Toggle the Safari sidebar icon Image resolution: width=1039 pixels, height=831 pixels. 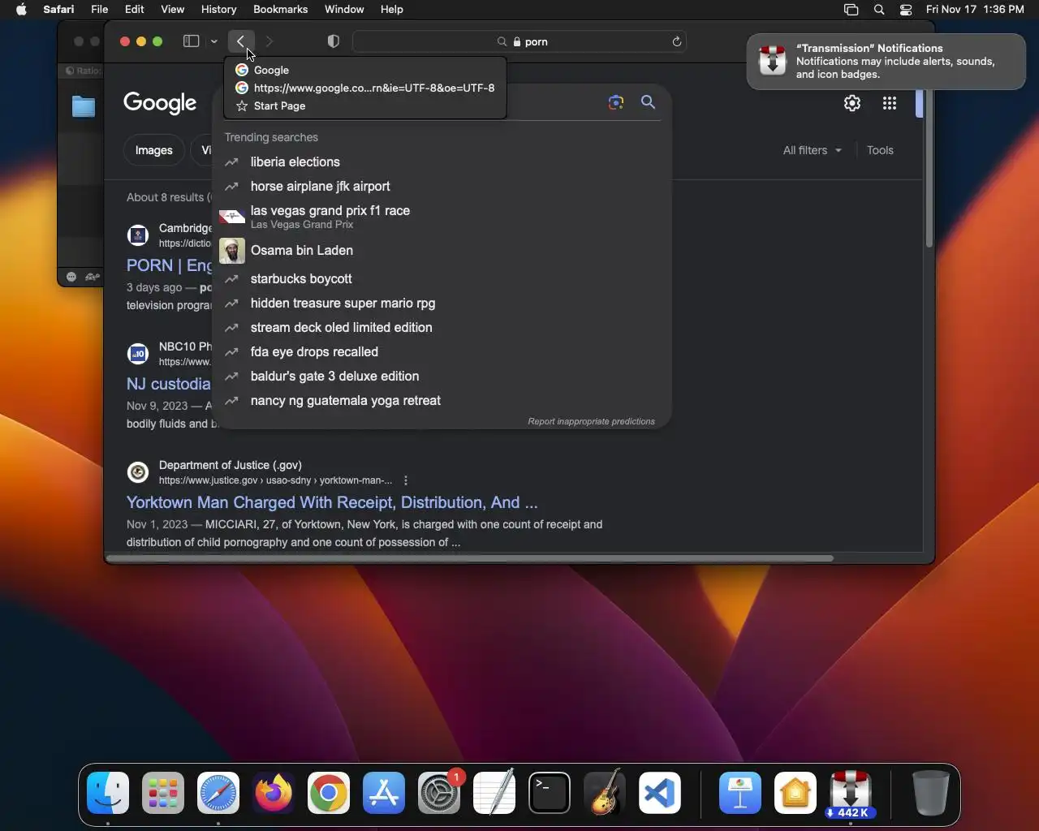click(x=191, y=41)
